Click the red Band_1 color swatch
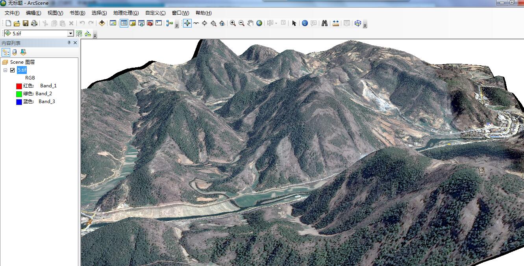The height and width of the screenshot is (266, 524). (19, 86)
